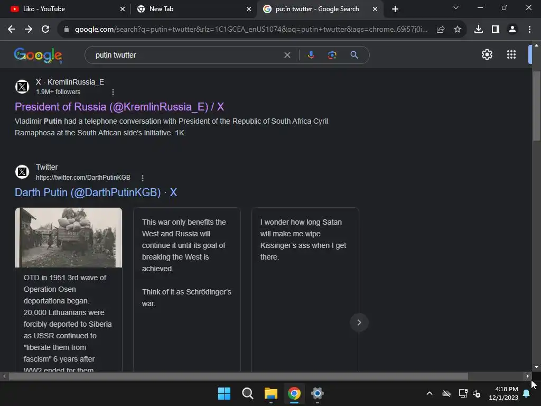The height and width of the screenshot is (406, 541).
Task: Close the Liko - YouTube tab
Action: [122, 9]
